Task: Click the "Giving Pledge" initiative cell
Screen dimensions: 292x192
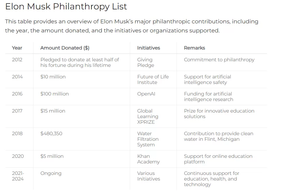Action: pyautogui.click(x=145, y=62)
